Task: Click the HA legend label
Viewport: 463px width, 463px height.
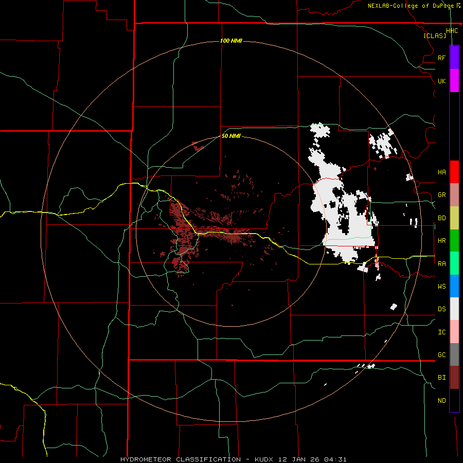Action: coord(441,172)
